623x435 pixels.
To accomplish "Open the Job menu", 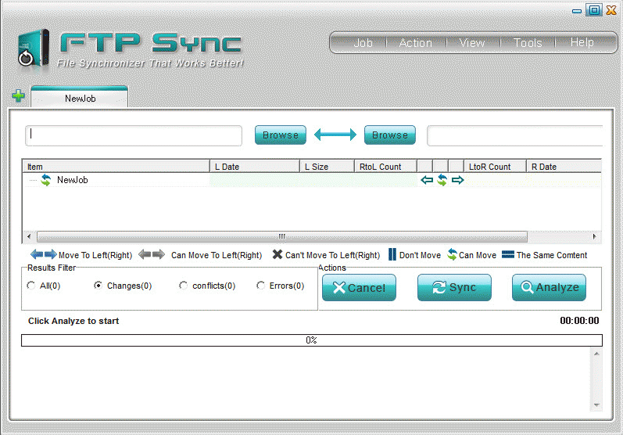I will pyautogui.click(x=363, y=42).
